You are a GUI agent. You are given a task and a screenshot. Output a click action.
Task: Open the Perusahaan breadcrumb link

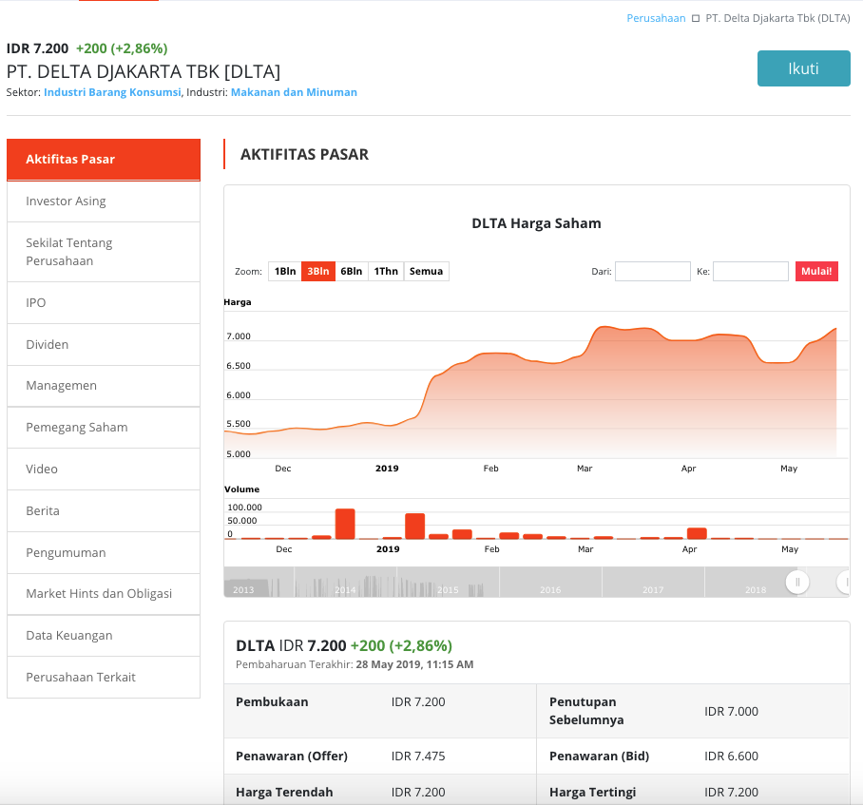coord(656,18)
